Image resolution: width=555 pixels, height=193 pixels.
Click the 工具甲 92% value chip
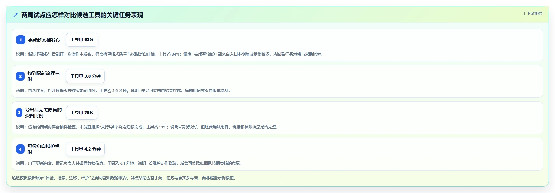[82, 40]
